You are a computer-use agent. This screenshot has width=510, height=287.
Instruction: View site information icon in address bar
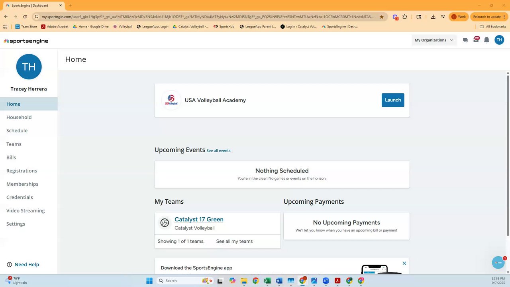click(36, 17)
